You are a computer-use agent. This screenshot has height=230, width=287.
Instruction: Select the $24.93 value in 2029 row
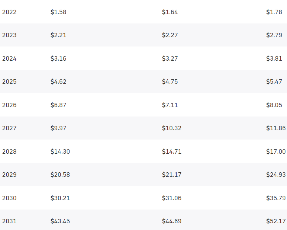click(x=276, y=175)
